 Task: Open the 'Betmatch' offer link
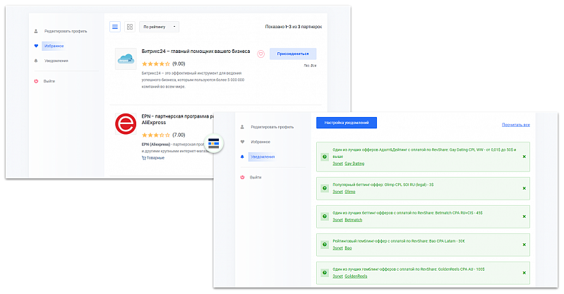click(353, 220)
